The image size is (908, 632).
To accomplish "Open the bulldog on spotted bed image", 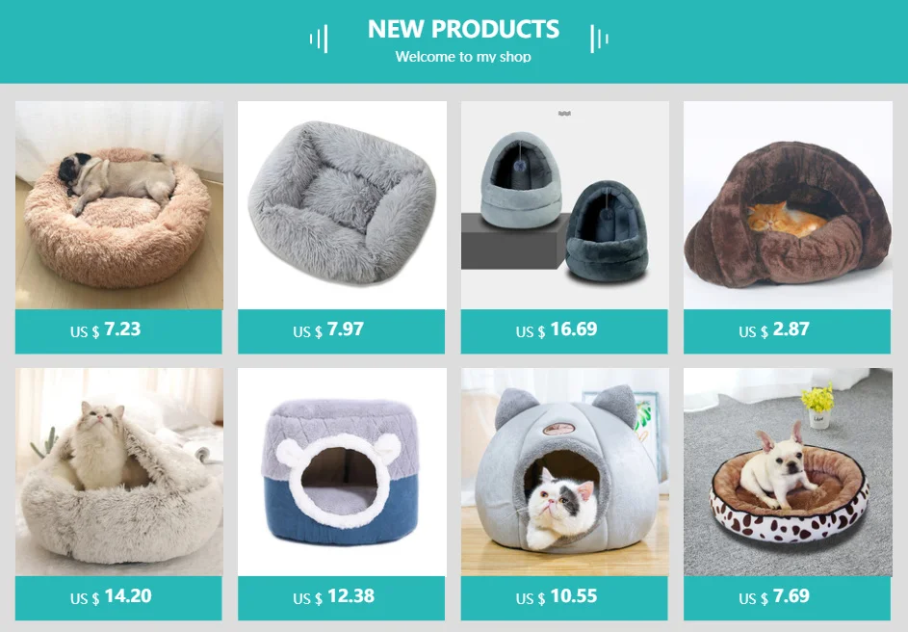I will click(788, 472).
